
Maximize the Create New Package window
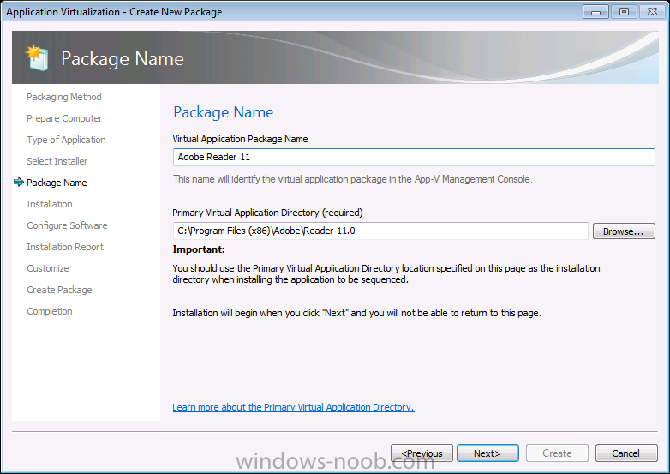click(x=624, y=12)
